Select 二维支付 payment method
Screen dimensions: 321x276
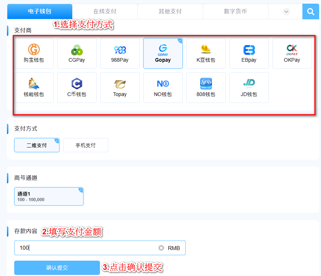[x=37, y=145]
